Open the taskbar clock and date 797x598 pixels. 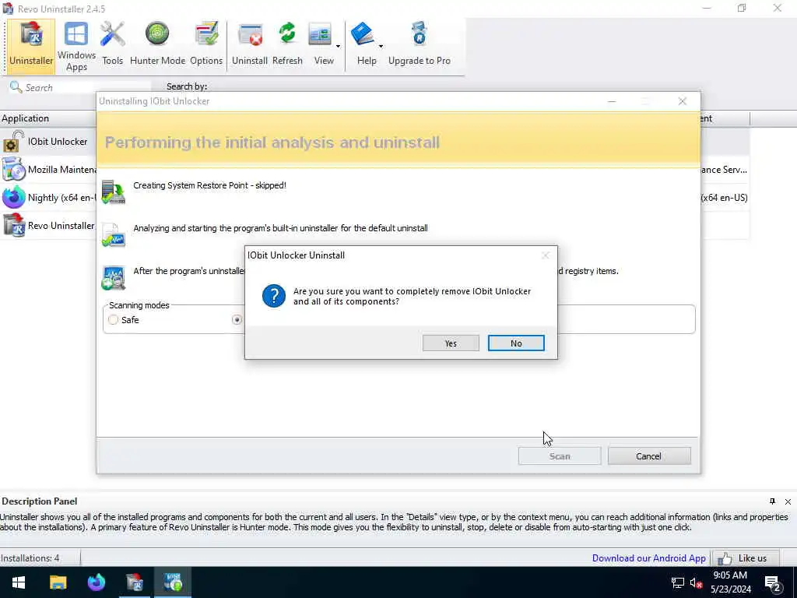(x=730, y=582)
